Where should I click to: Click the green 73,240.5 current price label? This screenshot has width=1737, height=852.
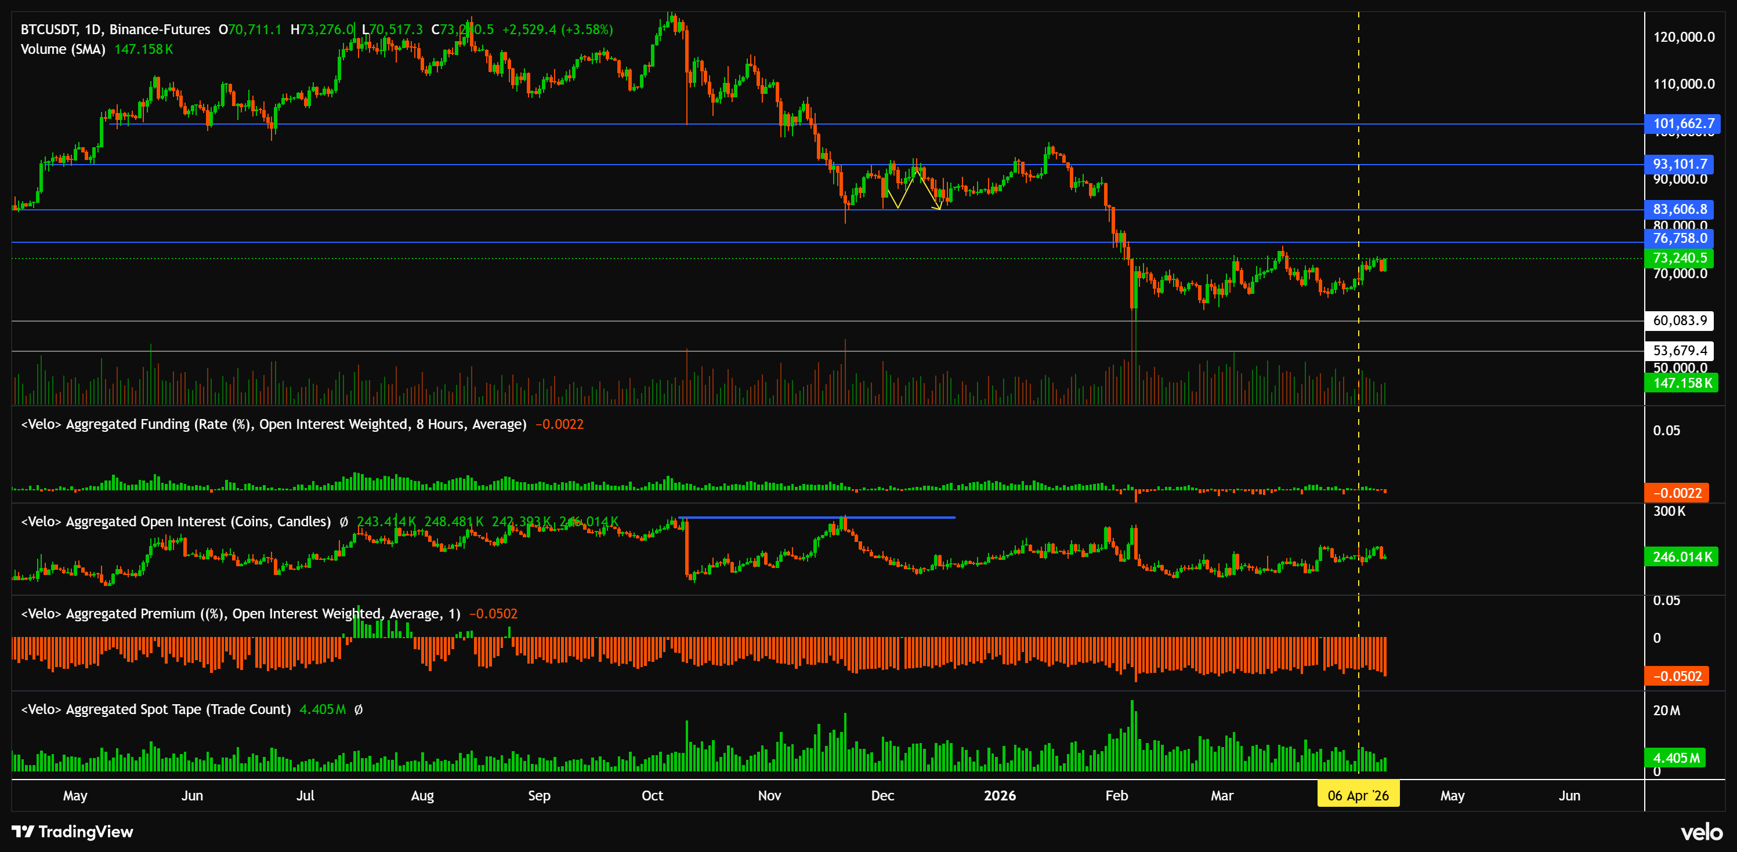pos(1680,258)
